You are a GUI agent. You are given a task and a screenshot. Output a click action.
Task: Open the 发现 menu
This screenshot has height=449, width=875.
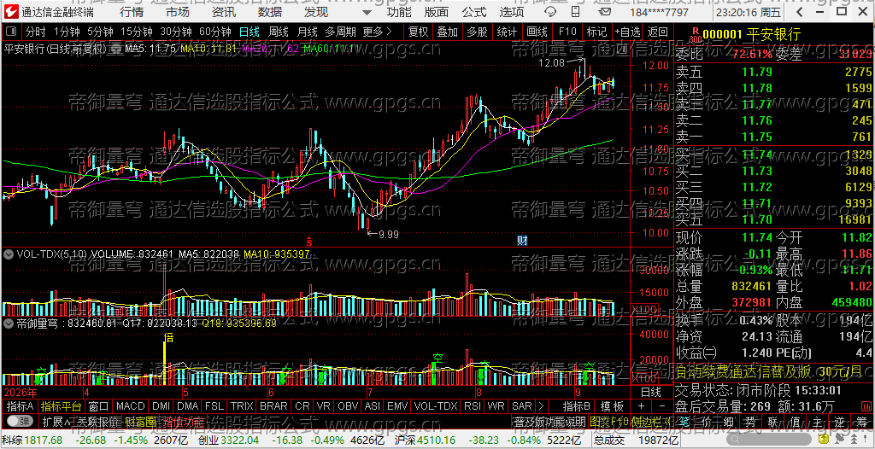point(316,12)
